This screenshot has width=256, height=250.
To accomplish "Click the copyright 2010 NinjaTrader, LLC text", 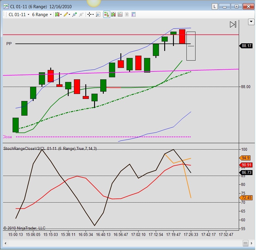I will [x=24, y=228].
